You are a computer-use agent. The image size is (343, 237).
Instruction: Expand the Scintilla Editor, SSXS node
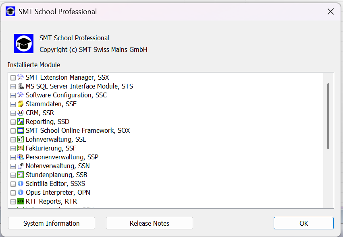click(13, 184)
